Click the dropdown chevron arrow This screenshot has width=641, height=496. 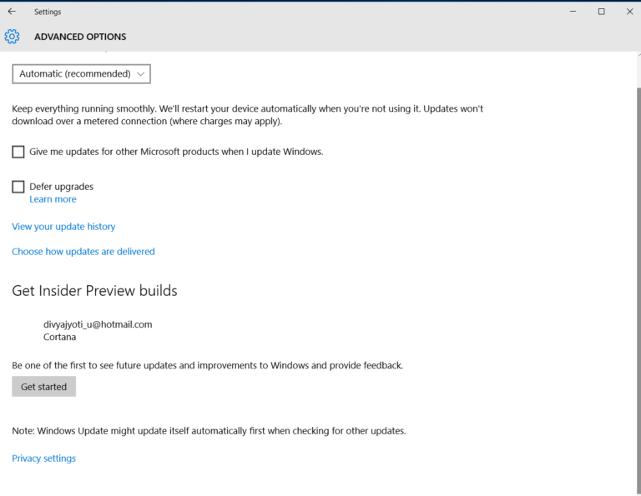tap(140, 74)
